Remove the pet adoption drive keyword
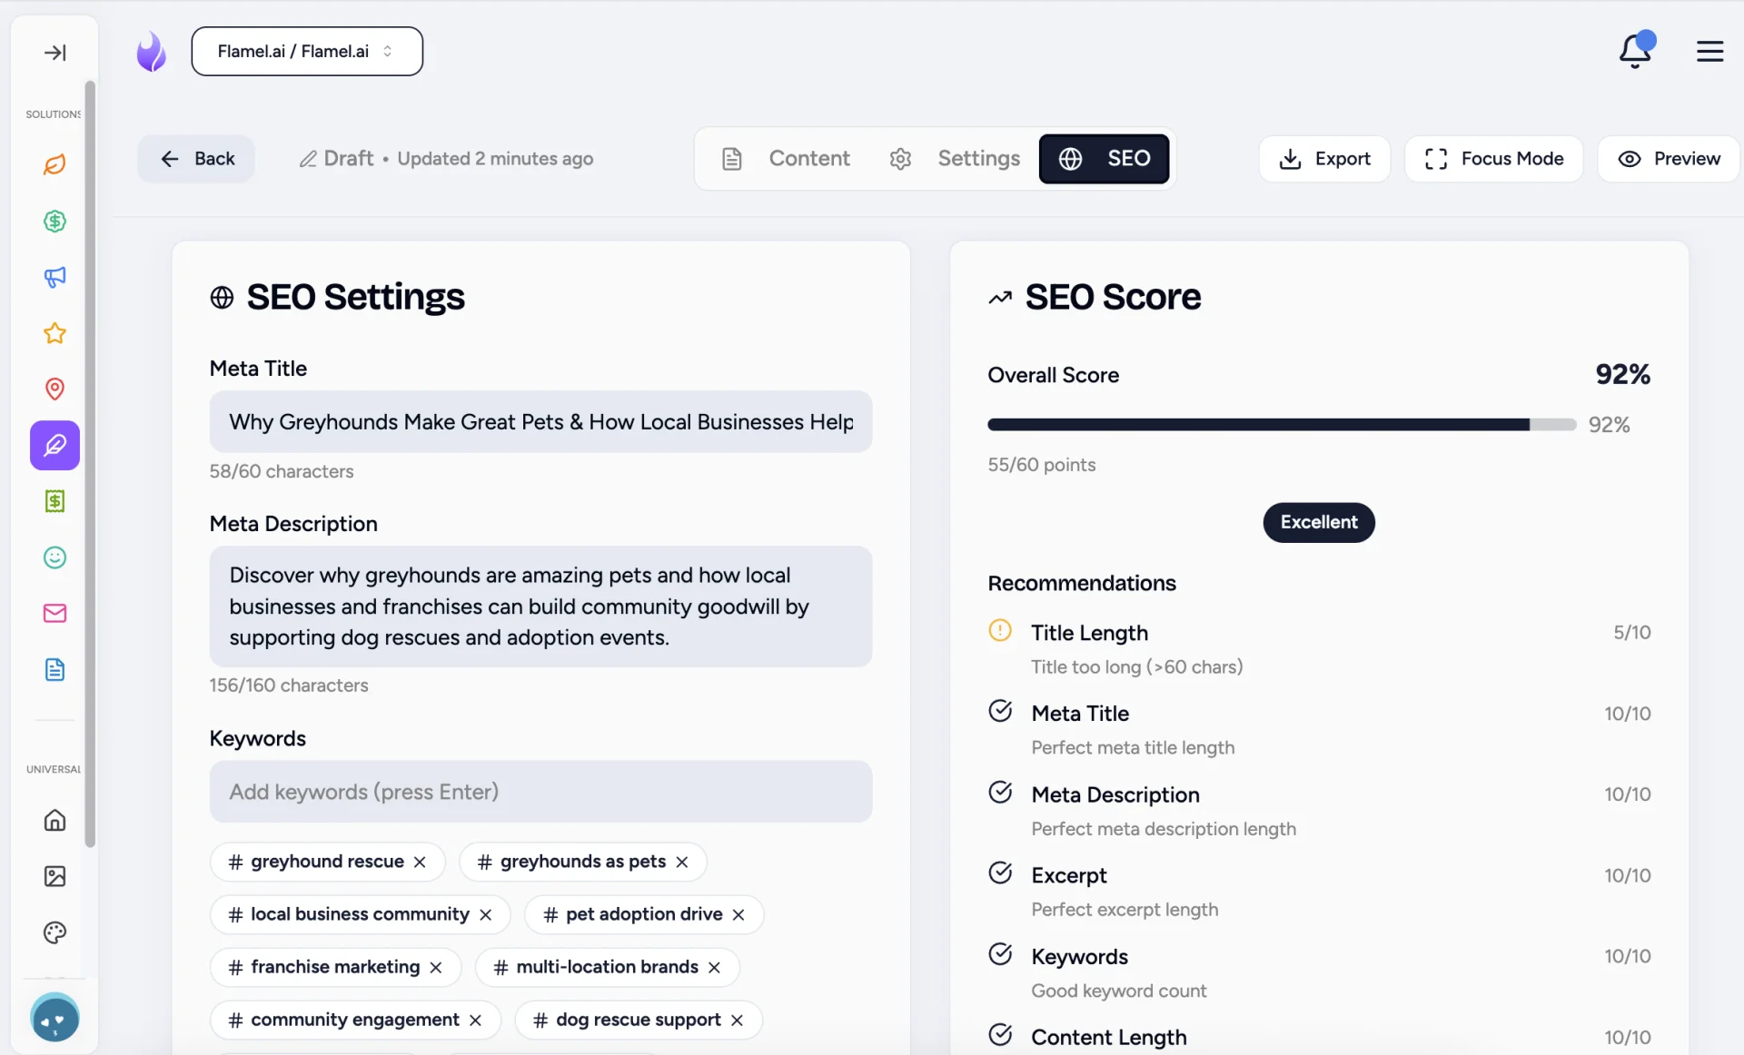The width and height of the screenshot is (1744, 1055). 738,914
